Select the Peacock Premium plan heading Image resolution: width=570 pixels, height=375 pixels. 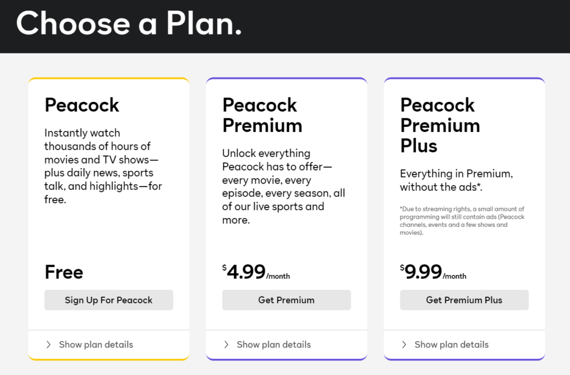[262, 115]
